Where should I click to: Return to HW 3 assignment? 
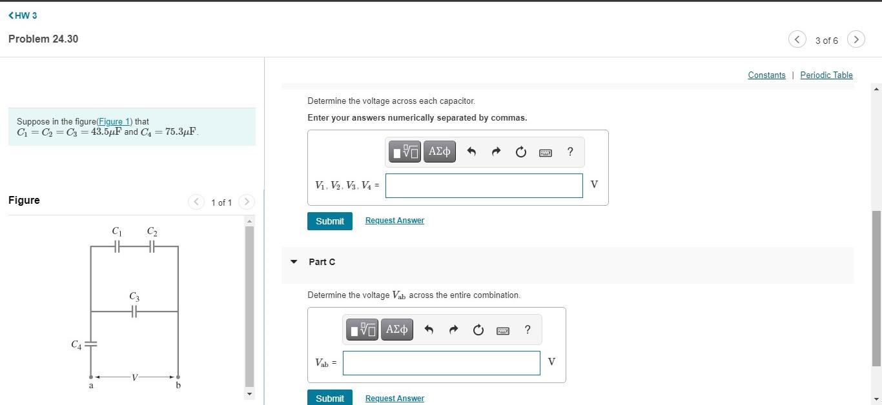(23, 15)
